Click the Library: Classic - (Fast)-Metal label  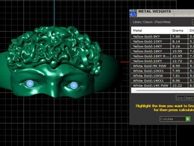[x=152, y=22]
